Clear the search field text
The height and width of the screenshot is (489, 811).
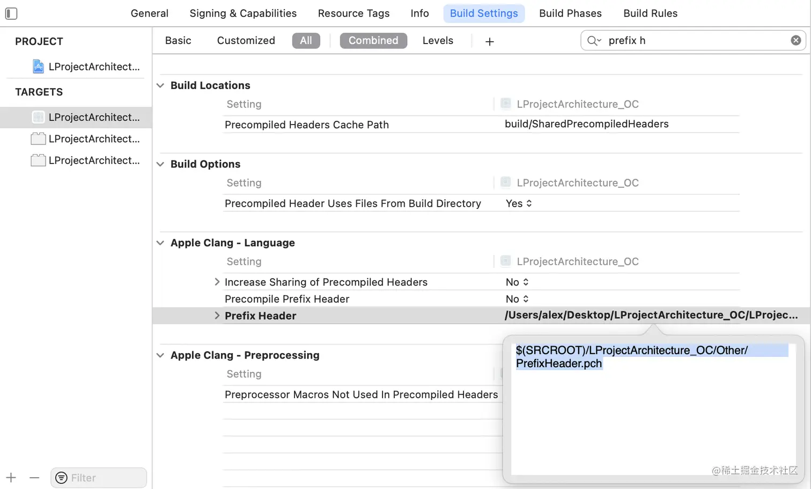796,40
